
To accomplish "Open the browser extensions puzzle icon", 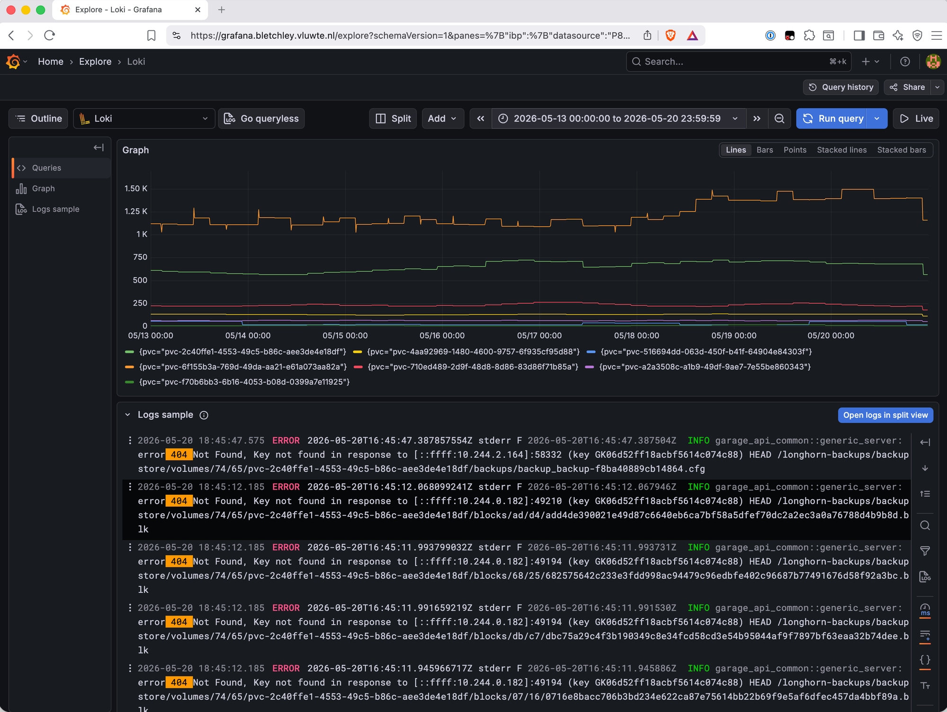I will click(x=809, y=35).
